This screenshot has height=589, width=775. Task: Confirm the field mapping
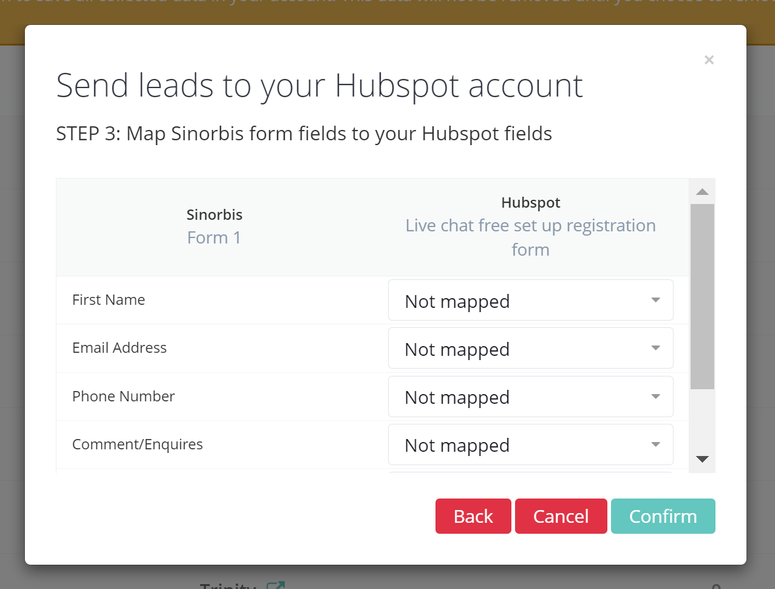pyautogui.click(x=663, y=516)
